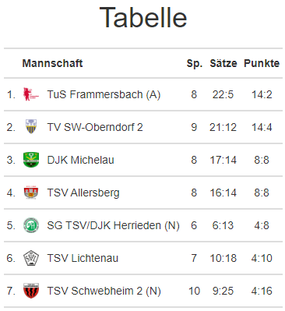The width and height of the screenshot is (285, 311).
Task: Open TSV Schwebheim 2 (N) team link
Action: (104, 291)
